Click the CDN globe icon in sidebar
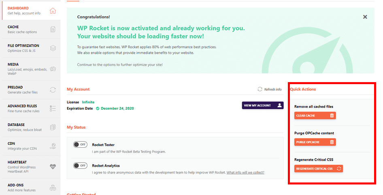The height and width of the screenshot is (195, 383). pos(53,146)
